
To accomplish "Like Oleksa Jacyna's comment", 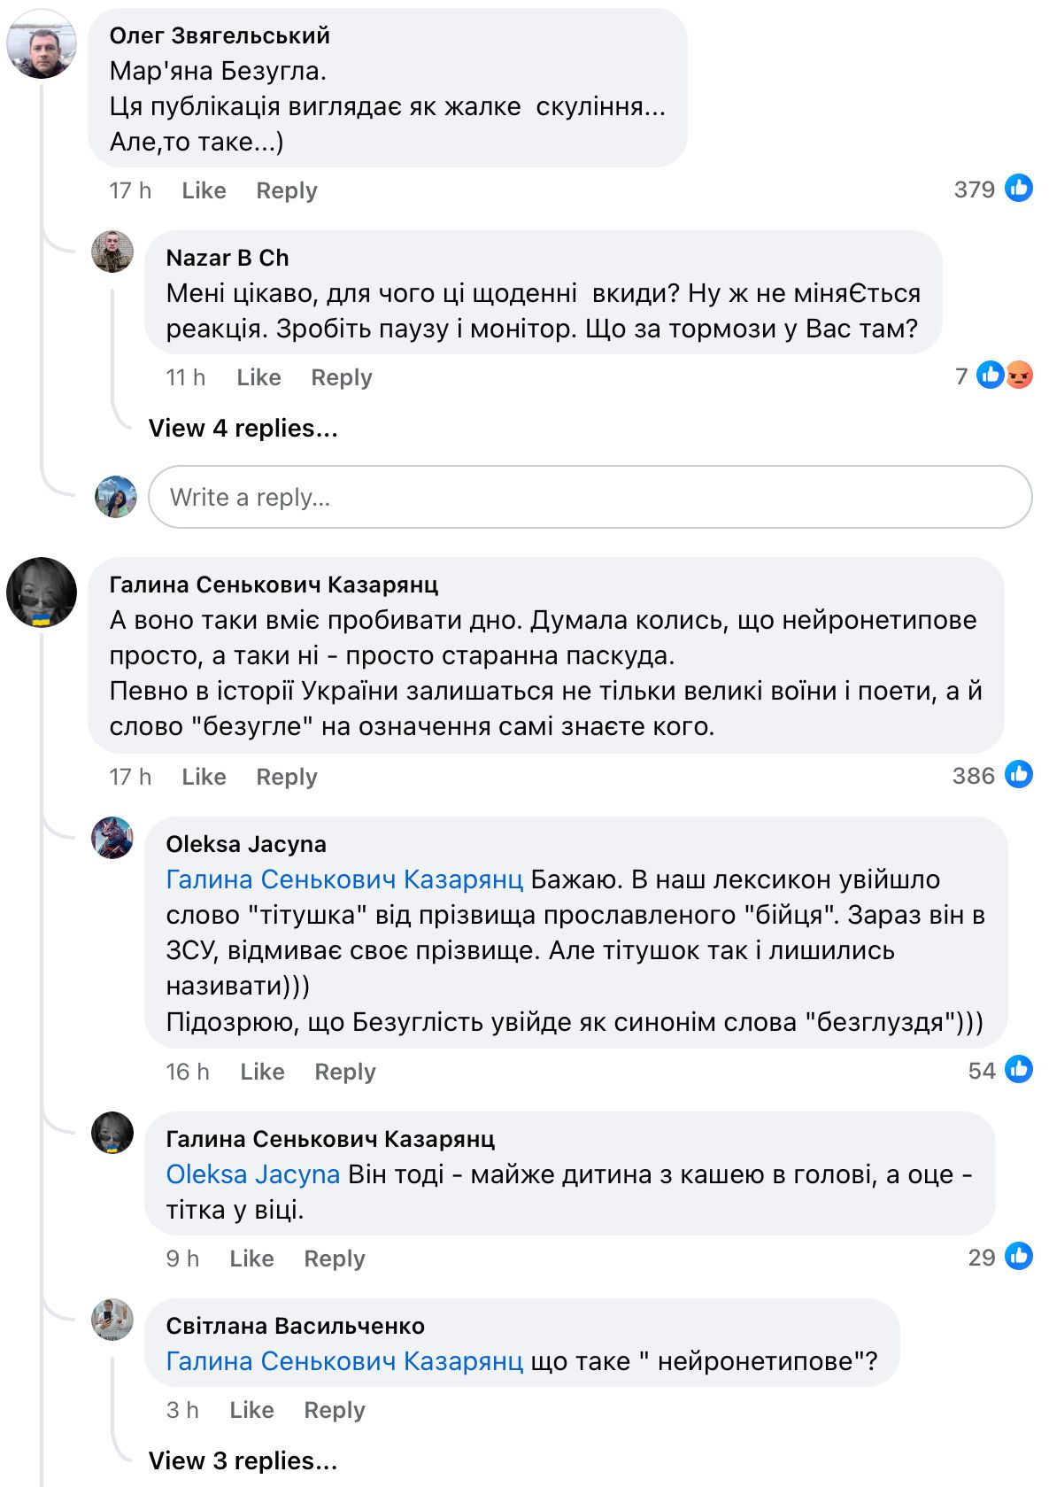I will point(262,1072).
